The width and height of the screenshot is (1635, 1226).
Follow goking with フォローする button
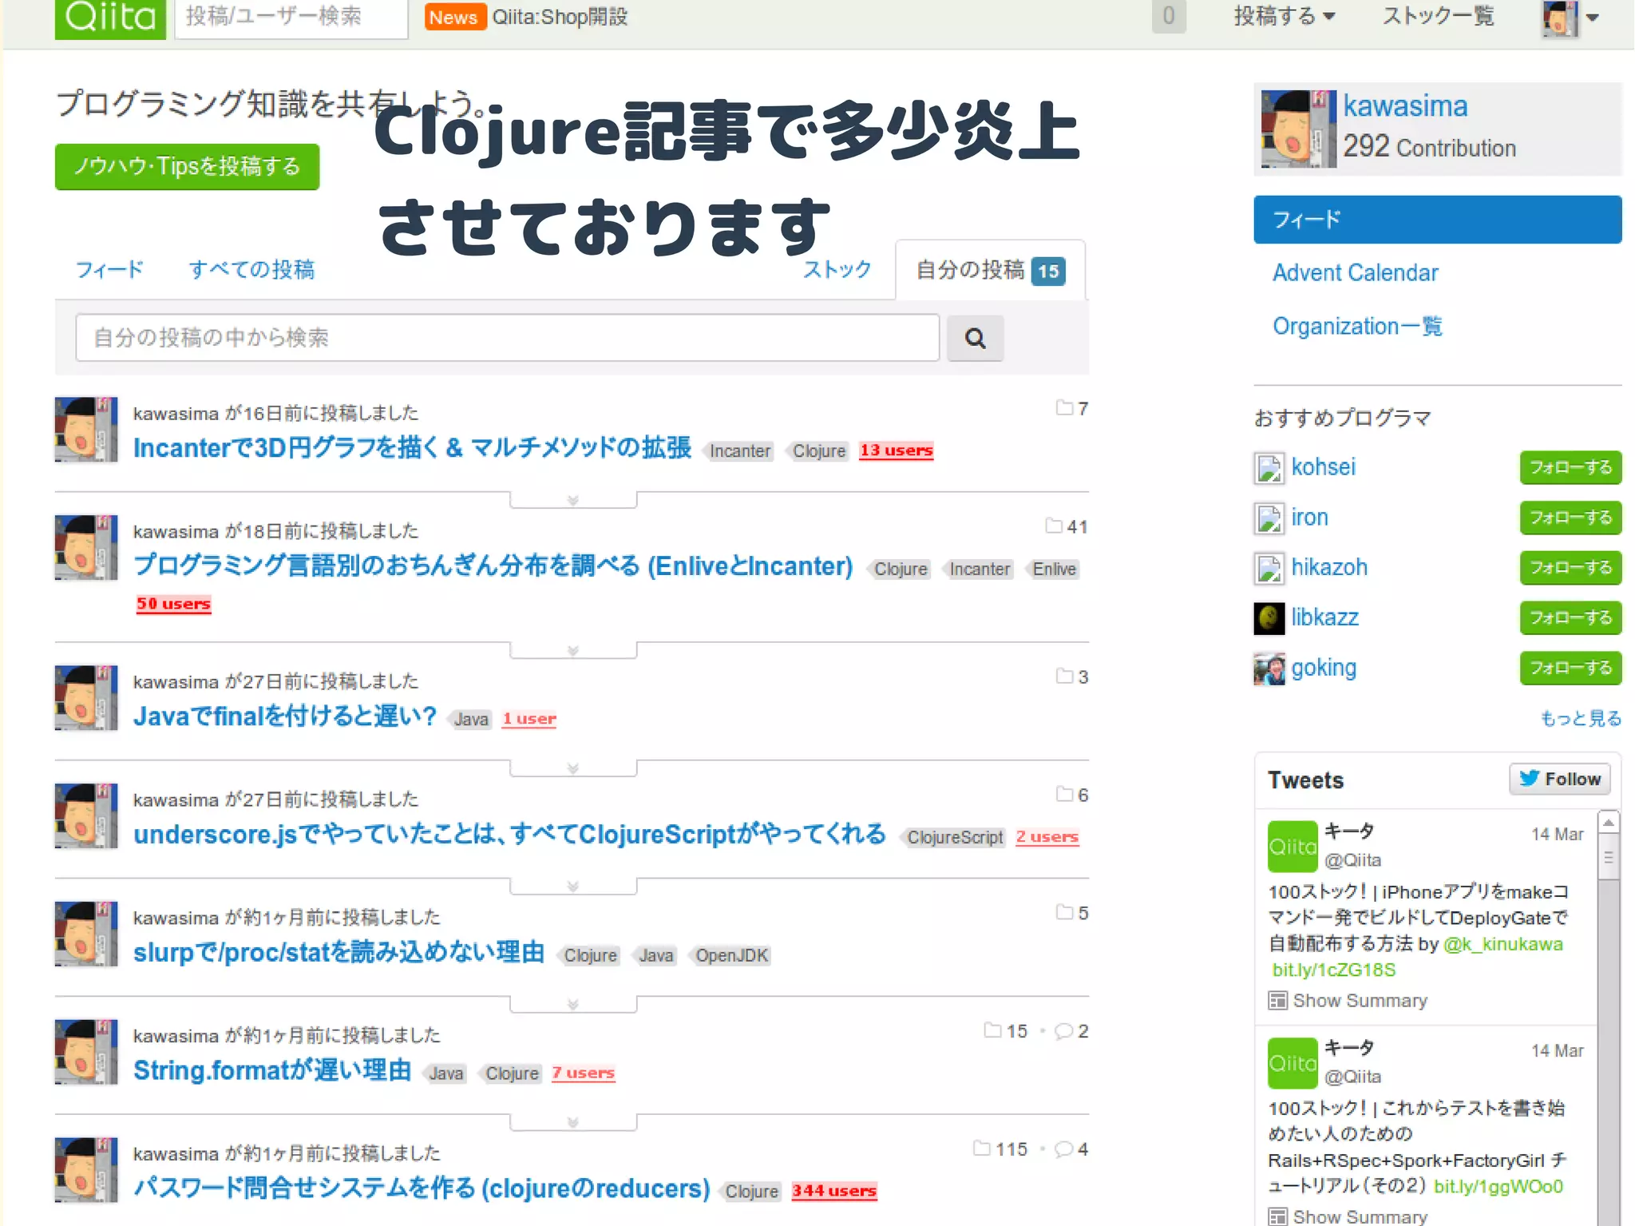(1570, 668)
